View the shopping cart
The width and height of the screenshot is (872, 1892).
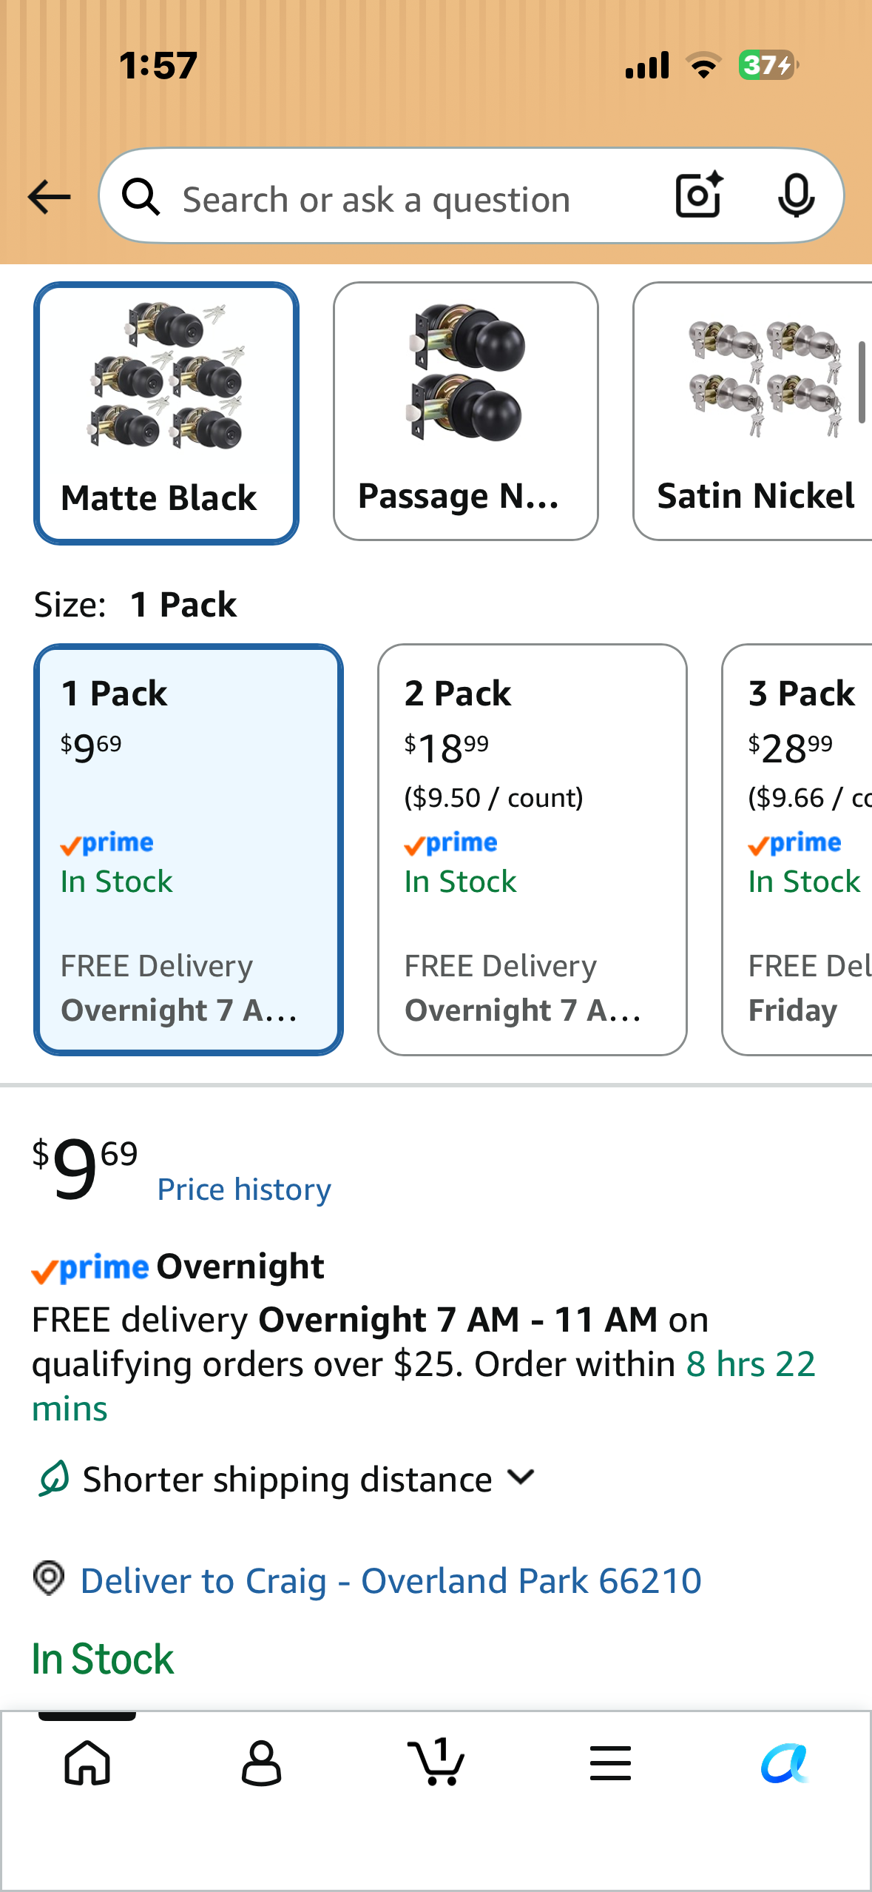coord(436,1761)
